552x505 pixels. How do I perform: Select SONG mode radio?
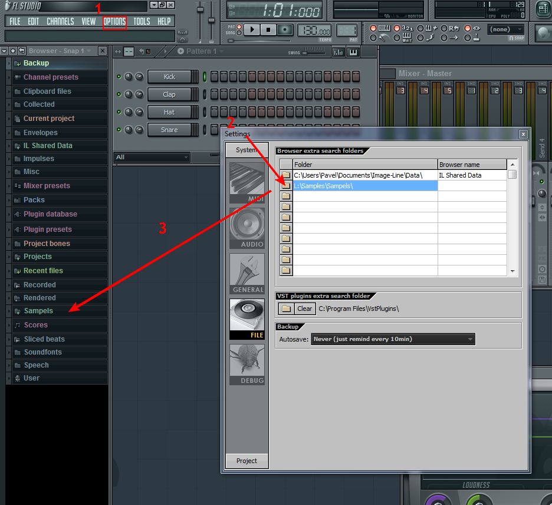tap(239, 33)
